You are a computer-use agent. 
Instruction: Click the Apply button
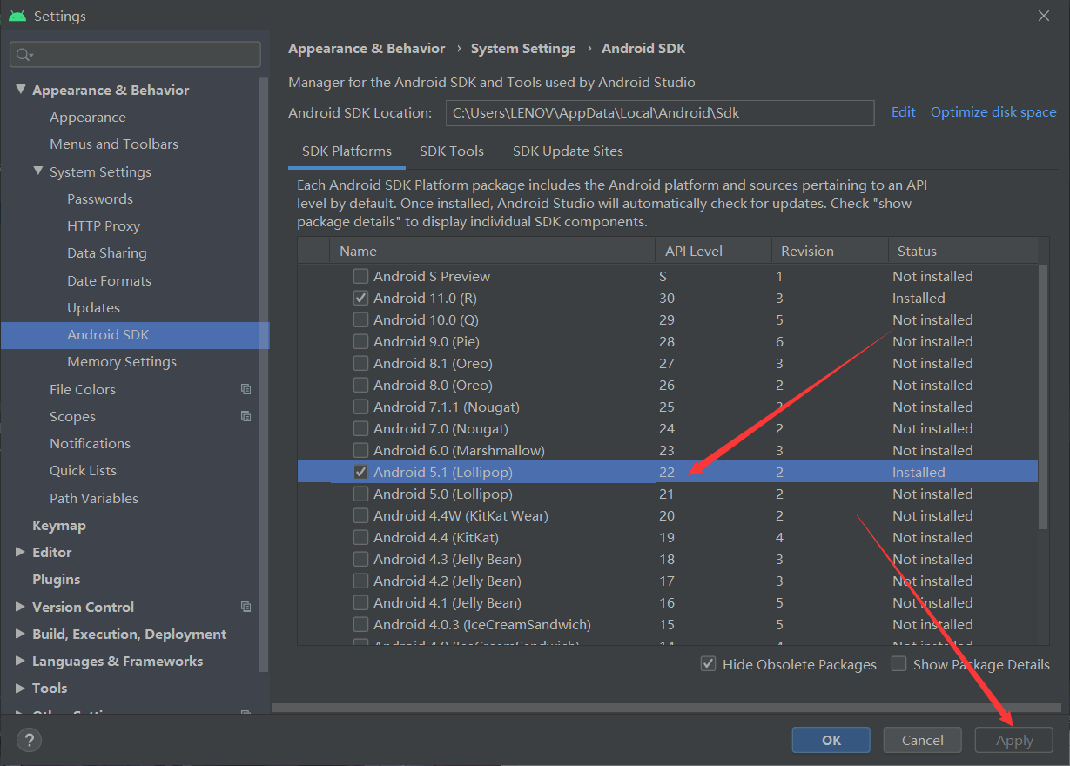tap(1014, 741)
